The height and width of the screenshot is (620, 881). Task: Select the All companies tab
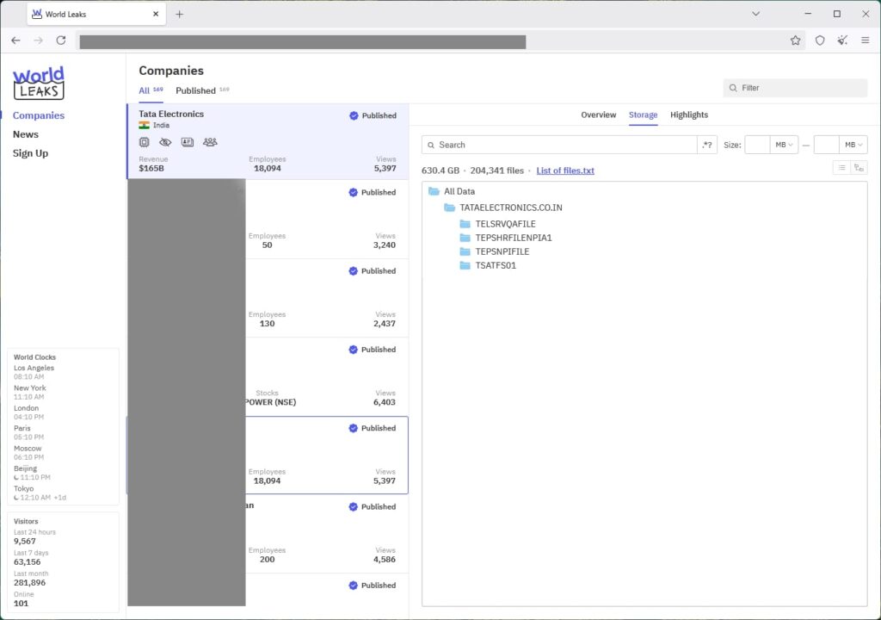151,90
